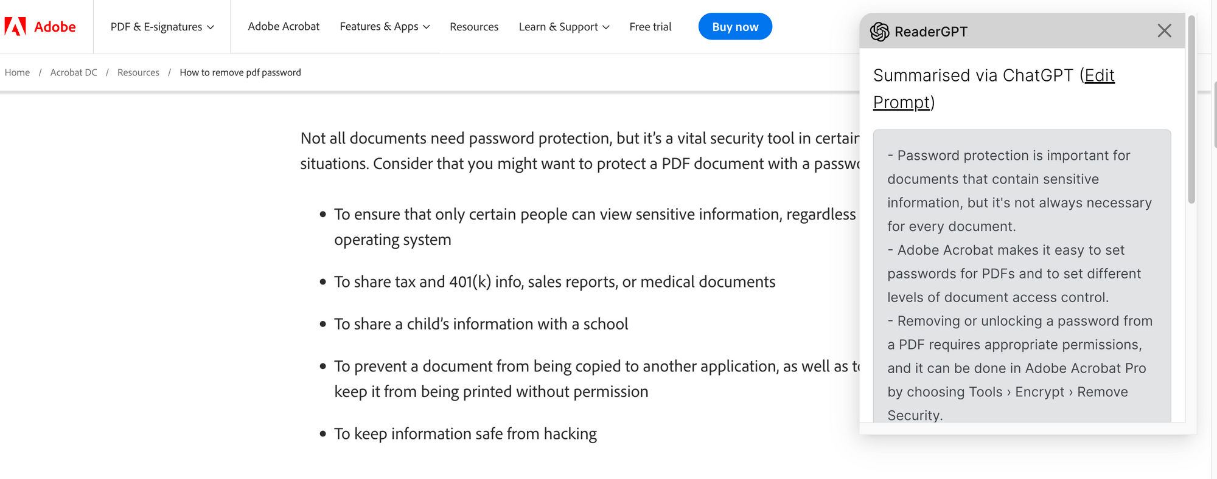Click the Adobe logo icon
1217x479 pixels.
tap(15, 27)
